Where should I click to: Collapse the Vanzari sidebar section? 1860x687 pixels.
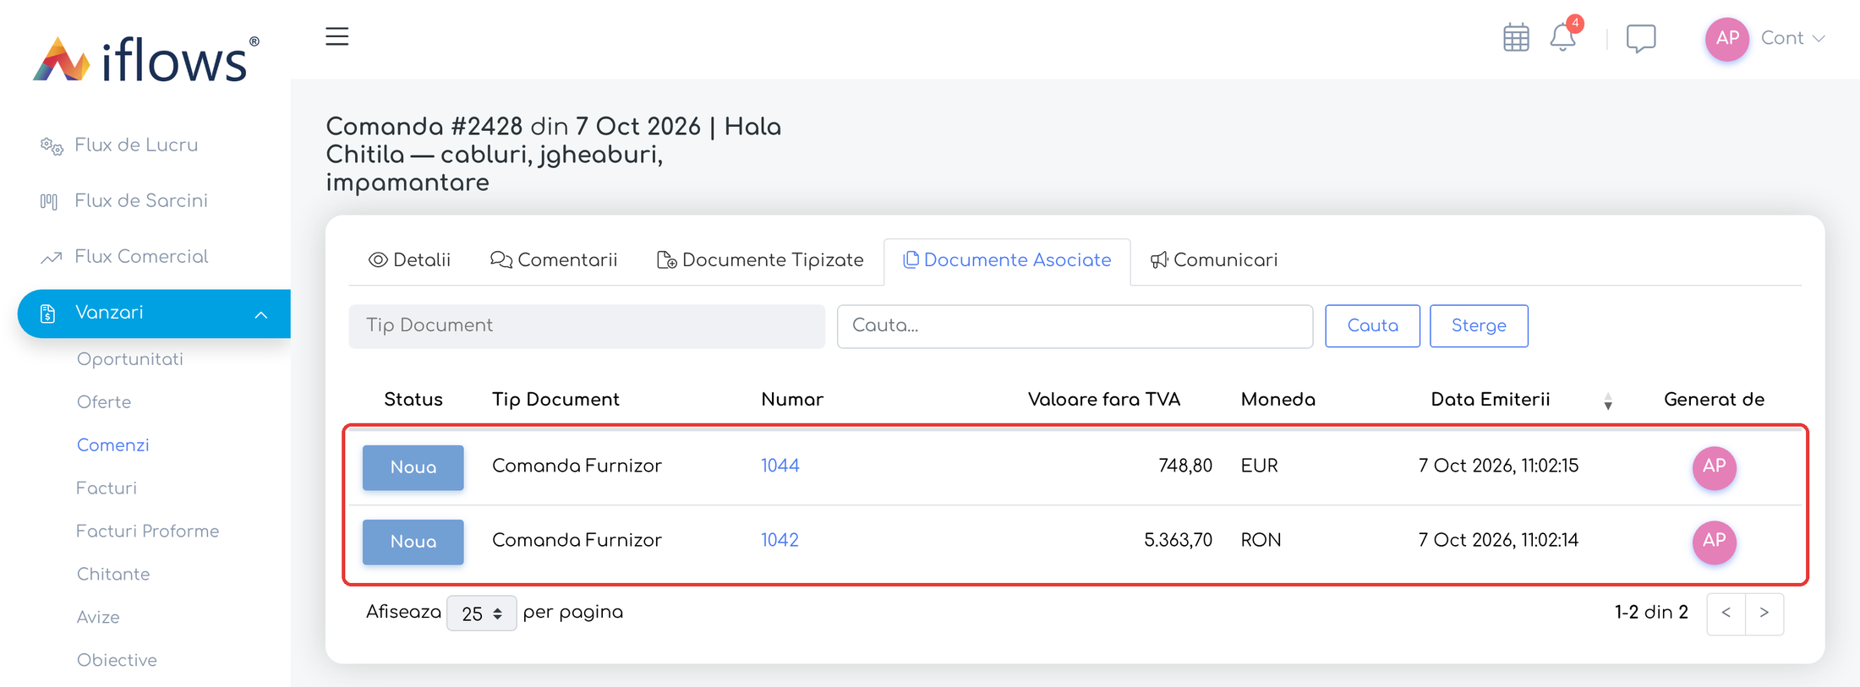(x=154, y=314)
